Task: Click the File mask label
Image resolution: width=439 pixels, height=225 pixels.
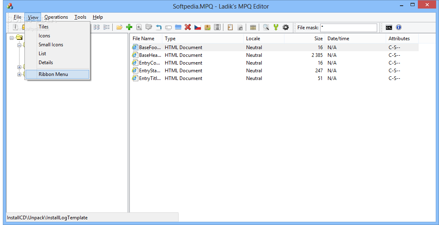Action: (x=308, y=28)
